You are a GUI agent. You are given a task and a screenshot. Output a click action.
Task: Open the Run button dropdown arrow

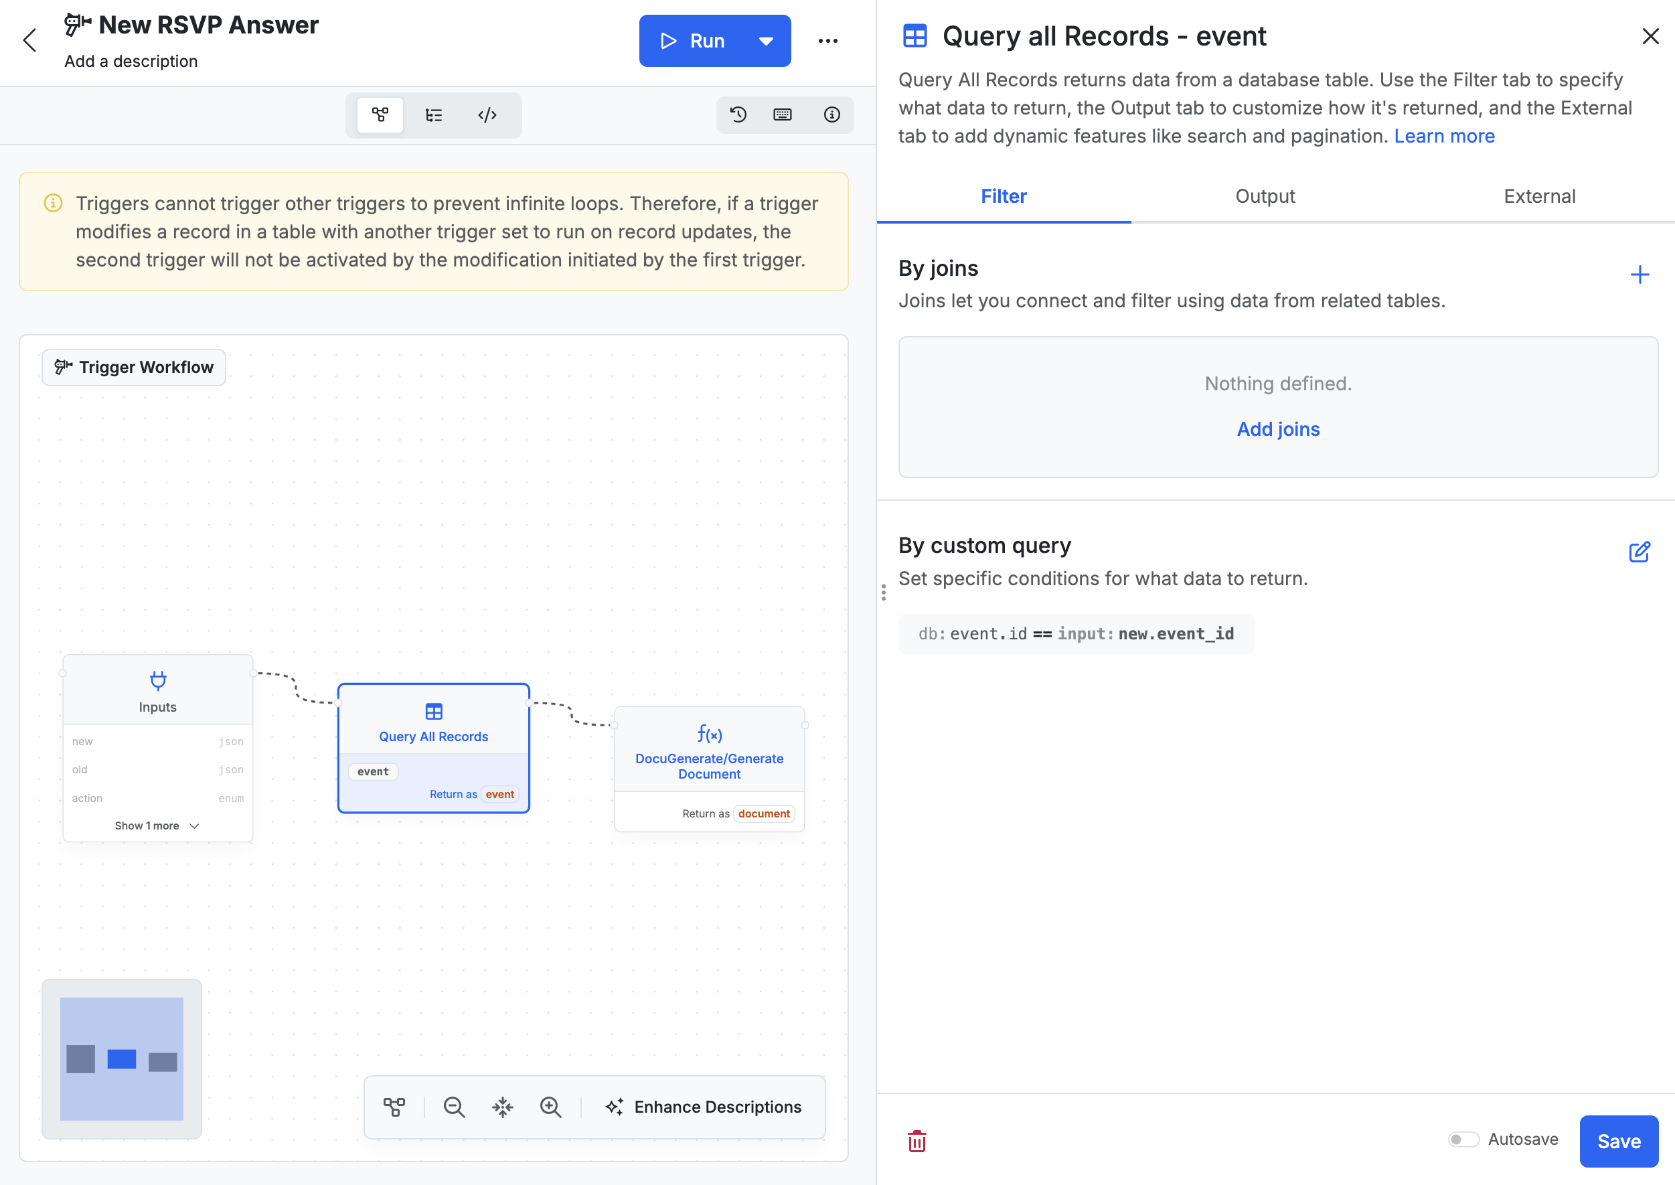[x=766, y=41]
